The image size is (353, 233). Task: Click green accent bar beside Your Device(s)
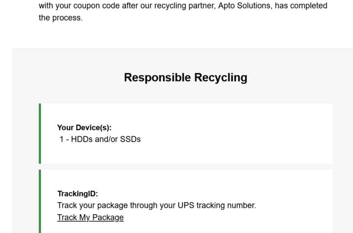[40, 134]
